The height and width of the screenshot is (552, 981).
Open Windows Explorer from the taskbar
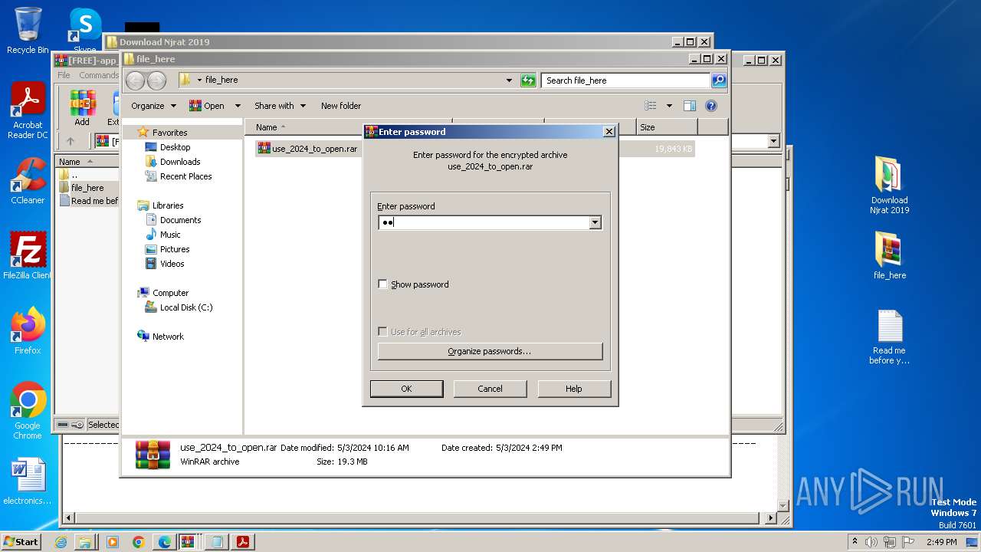[85, 542]
